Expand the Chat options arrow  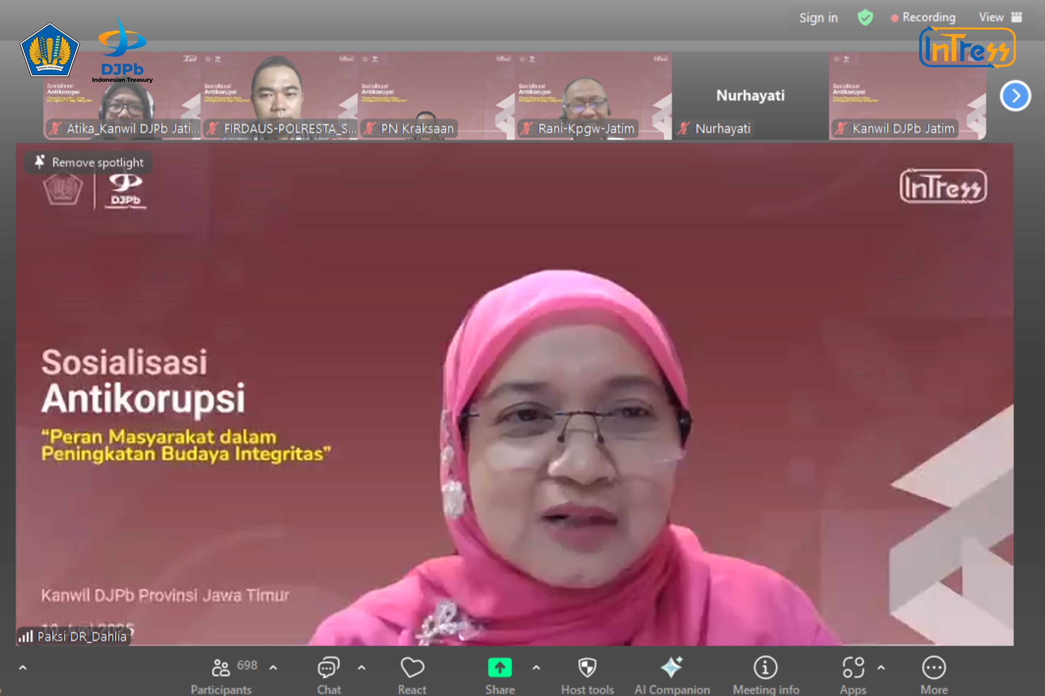(x=362, y=667)
